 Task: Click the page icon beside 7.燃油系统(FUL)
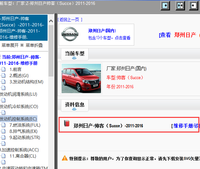(x=4, y=125)
